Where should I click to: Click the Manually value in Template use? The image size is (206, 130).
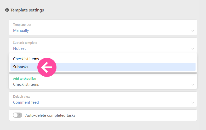[x=21, y=30]
